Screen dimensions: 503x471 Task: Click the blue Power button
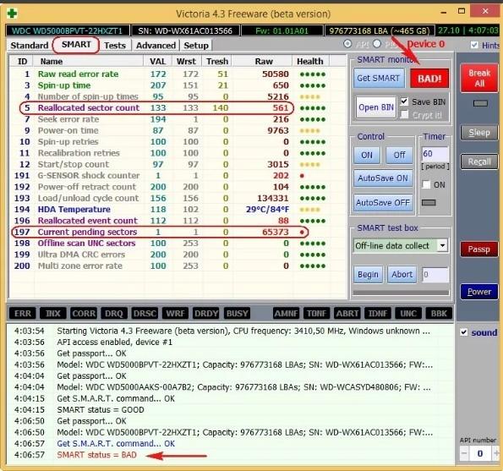[x=479, y=292]
